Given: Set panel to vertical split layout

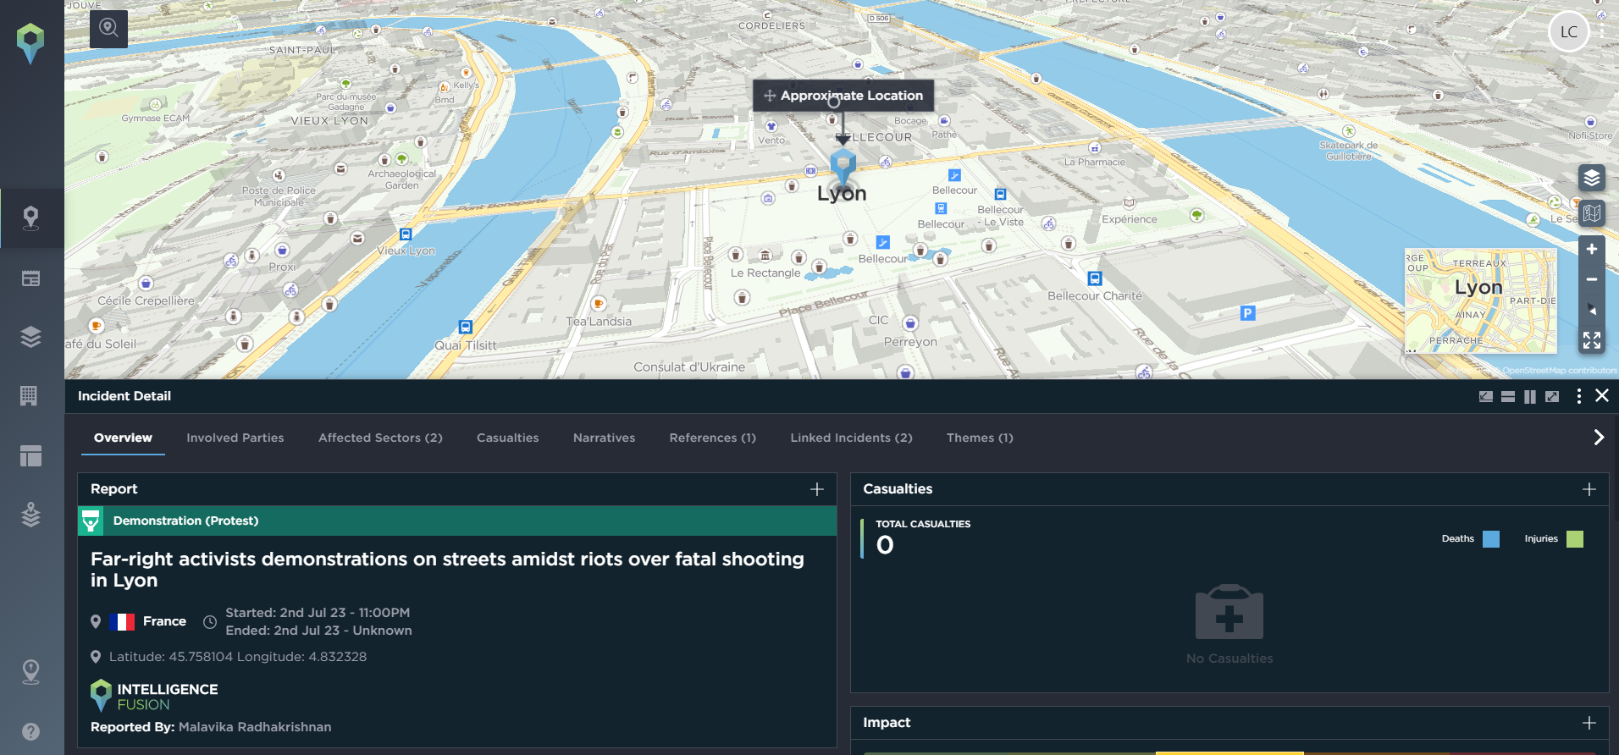Looking at the screenshot, I should point(1530,396).
